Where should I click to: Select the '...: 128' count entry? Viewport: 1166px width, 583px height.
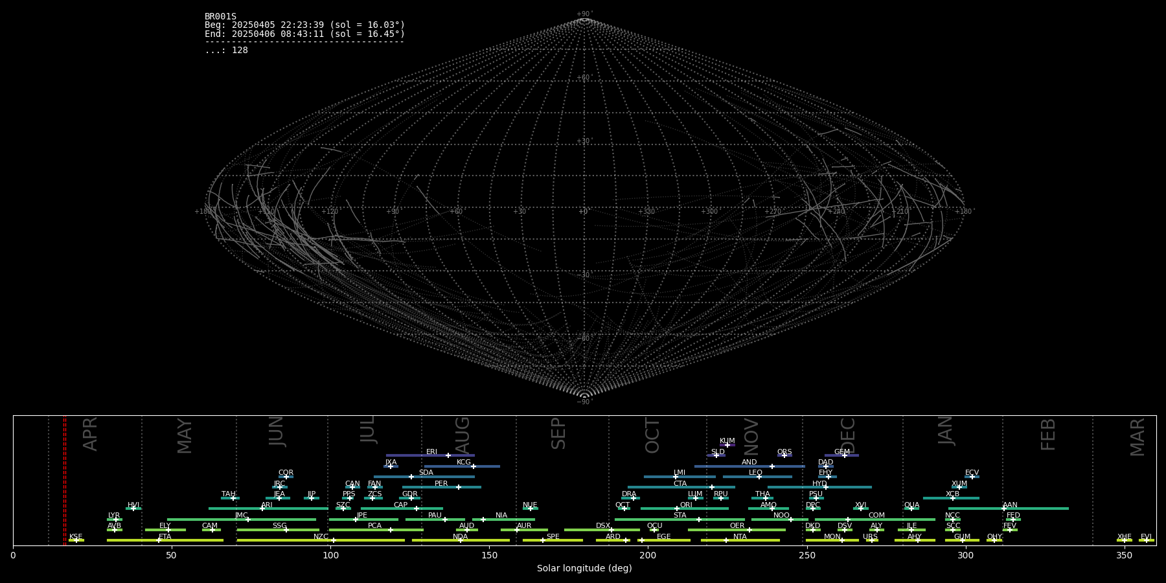click(x=226, y=51)
